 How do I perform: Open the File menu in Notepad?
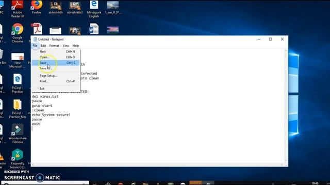pos(35,46)
